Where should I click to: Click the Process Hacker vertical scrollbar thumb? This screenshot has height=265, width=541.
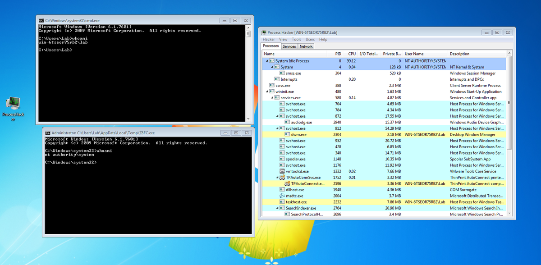509,103
